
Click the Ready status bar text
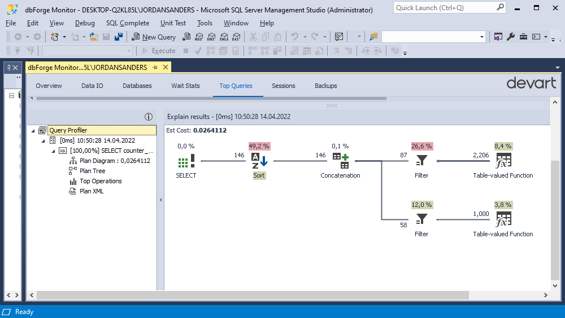click(24, 312)
